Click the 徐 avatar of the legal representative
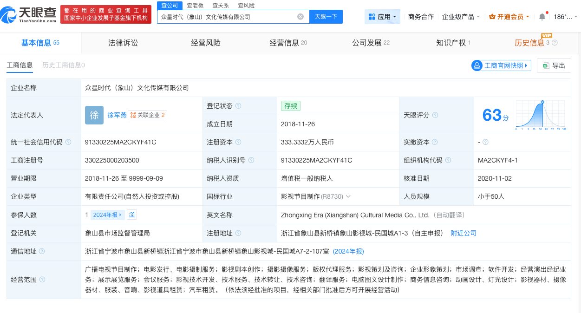The image size is (581, 313). click(94, 115)
